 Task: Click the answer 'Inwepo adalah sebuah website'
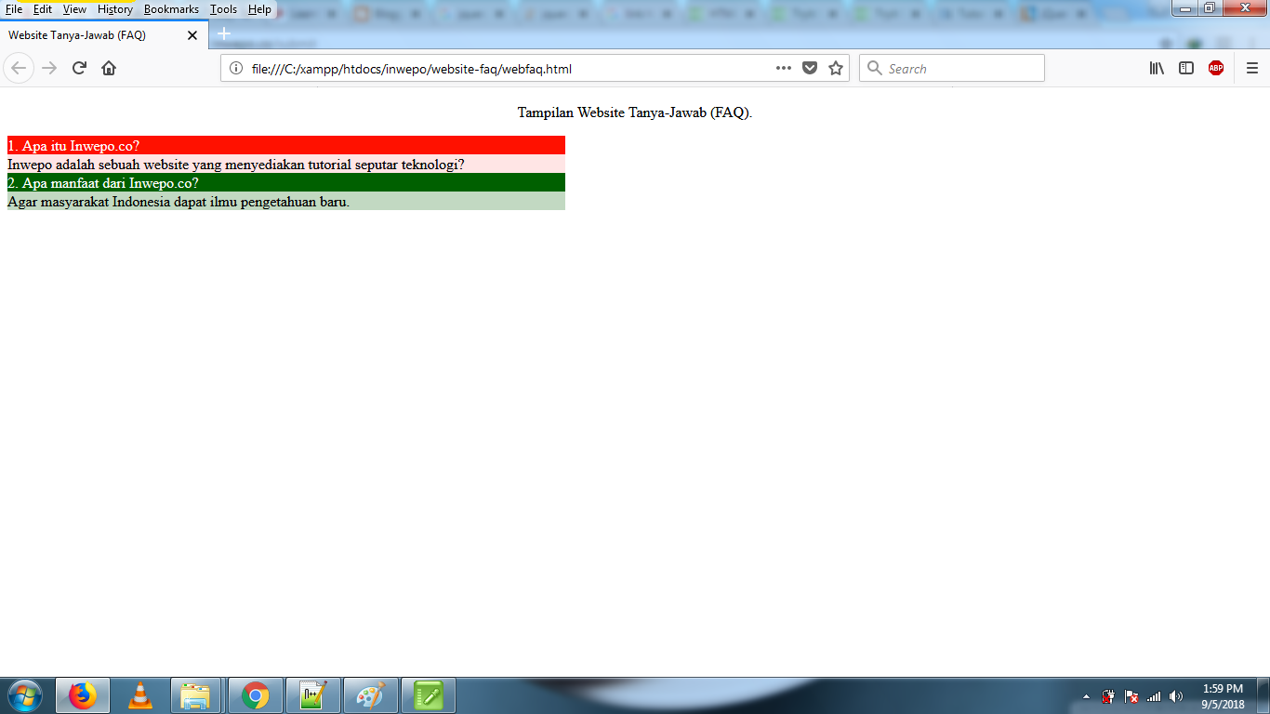tap(286, 164)
